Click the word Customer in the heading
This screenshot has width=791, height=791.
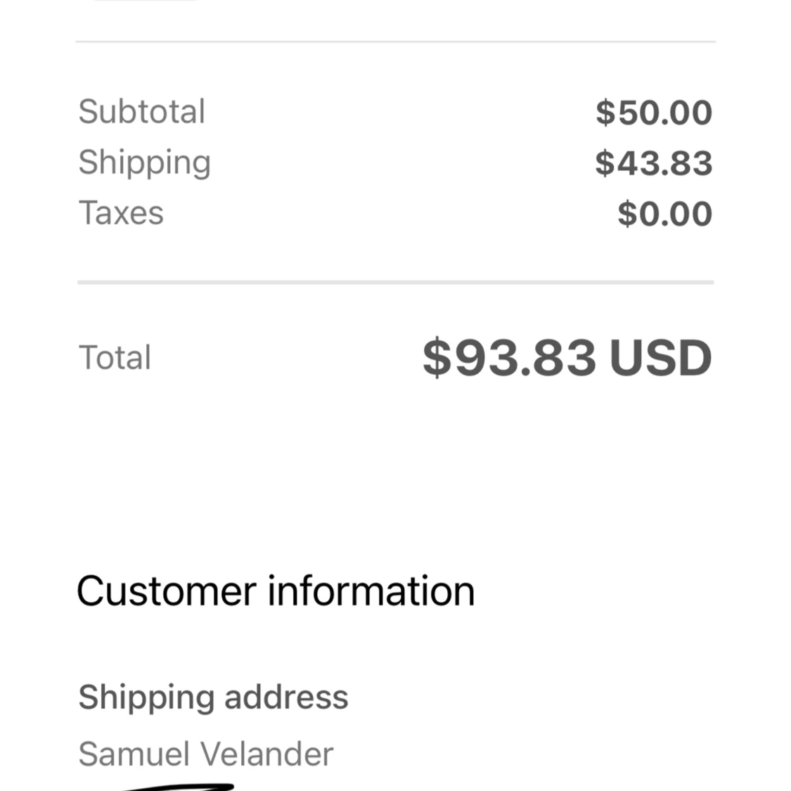point(166,591)
